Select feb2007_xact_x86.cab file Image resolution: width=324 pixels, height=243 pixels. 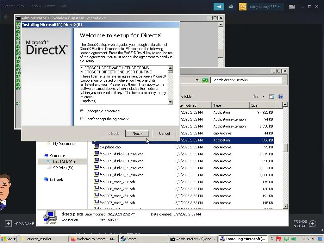[117, 203]
